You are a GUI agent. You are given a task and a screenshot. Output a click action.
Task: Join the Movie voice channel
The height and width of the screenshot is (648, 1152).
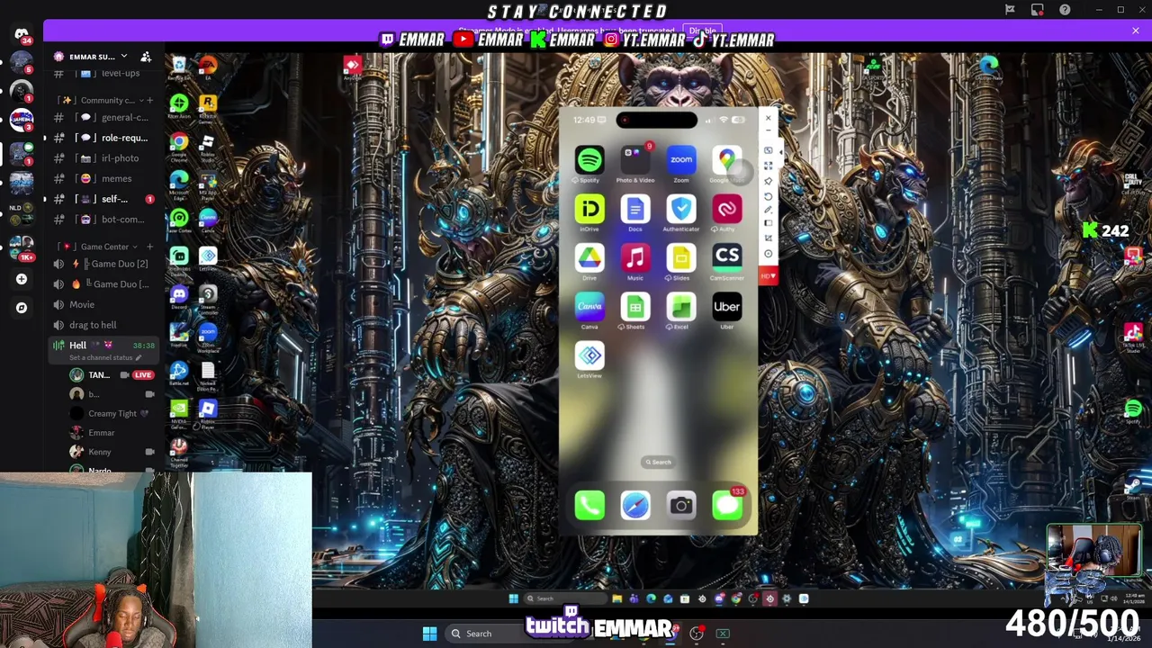(105, 304)
